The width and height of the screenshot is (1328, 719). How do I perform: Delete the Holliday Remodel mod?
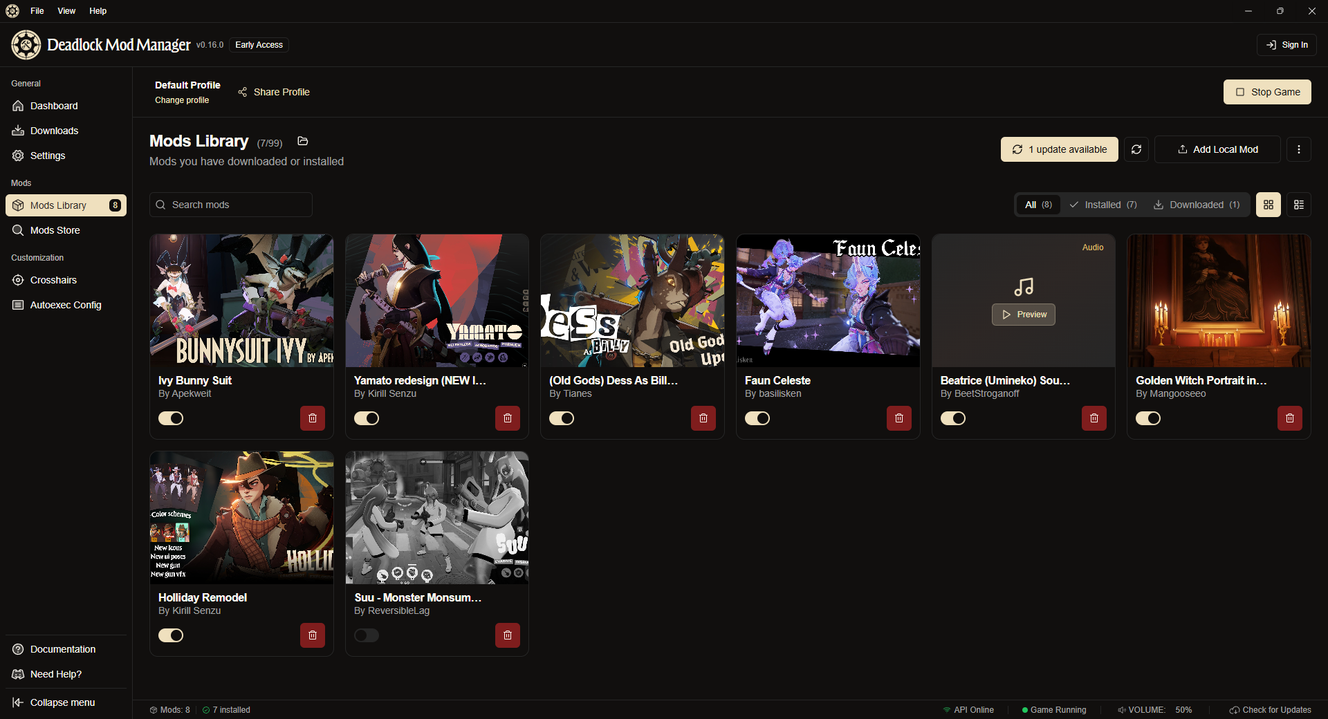(x=313, y=635)
